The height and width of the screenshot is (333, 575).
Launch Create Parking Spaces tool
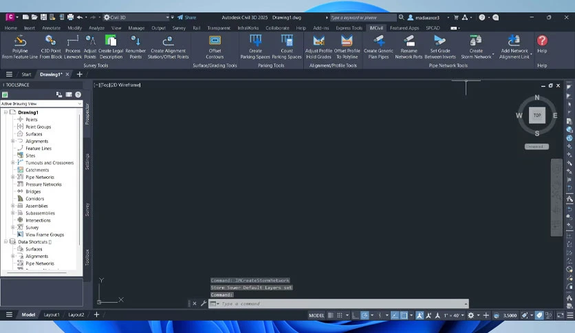pyautogui.click(x=255, y=47)
